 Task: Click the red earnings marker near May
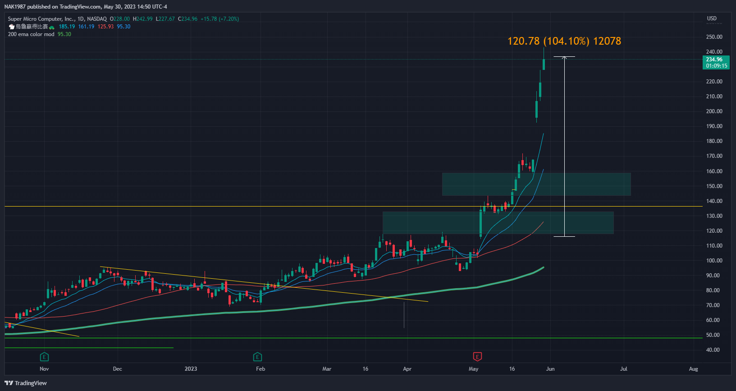(477, 357)
